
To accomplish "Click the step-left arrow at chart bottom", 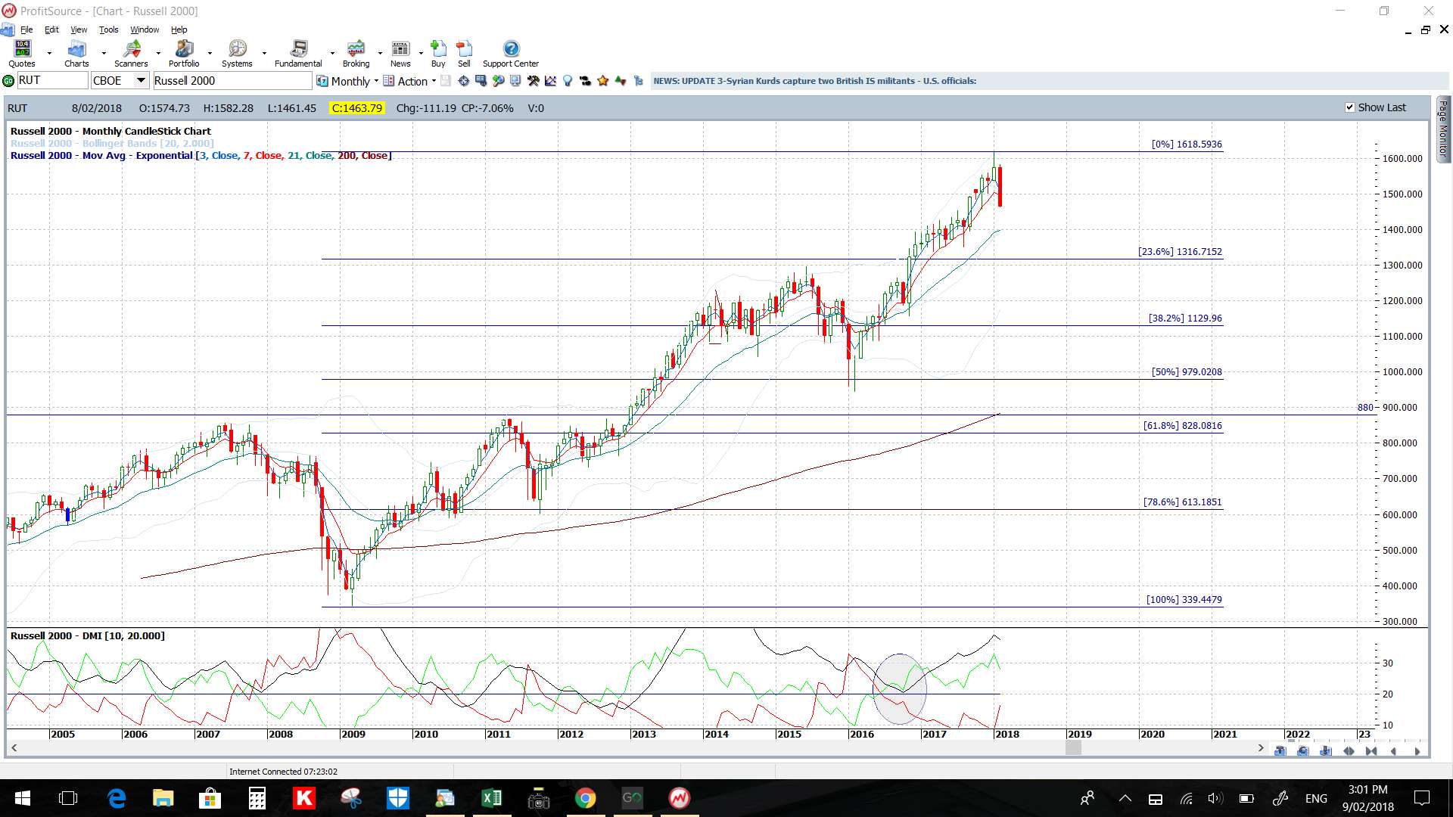I will (1394, 751).
